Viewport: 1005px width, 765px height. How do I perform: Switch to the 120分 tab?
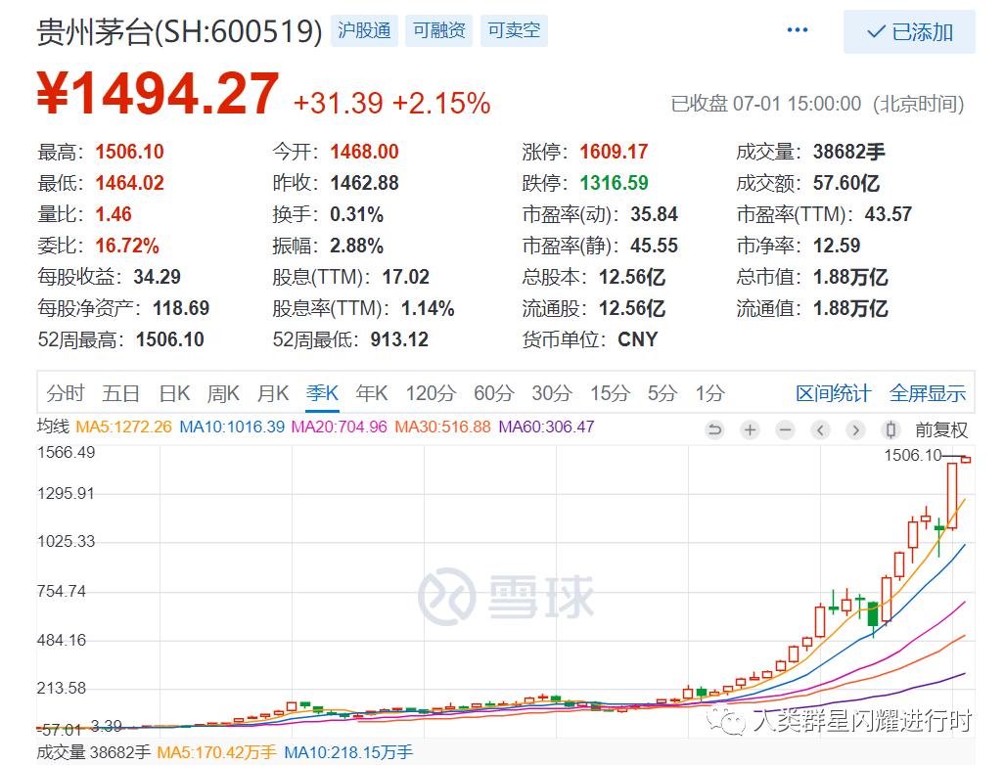click(x=430, y=392)
